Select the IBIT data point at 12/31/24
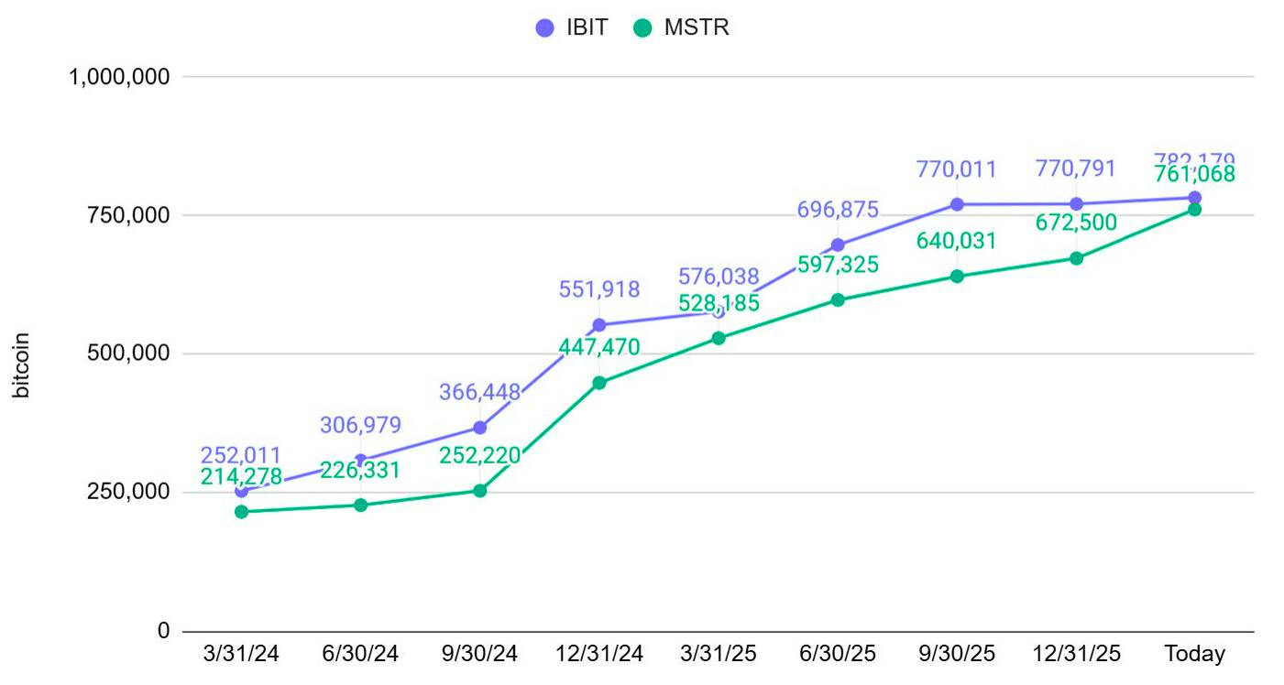1284x685 pixels. click(x=599, y=325)
